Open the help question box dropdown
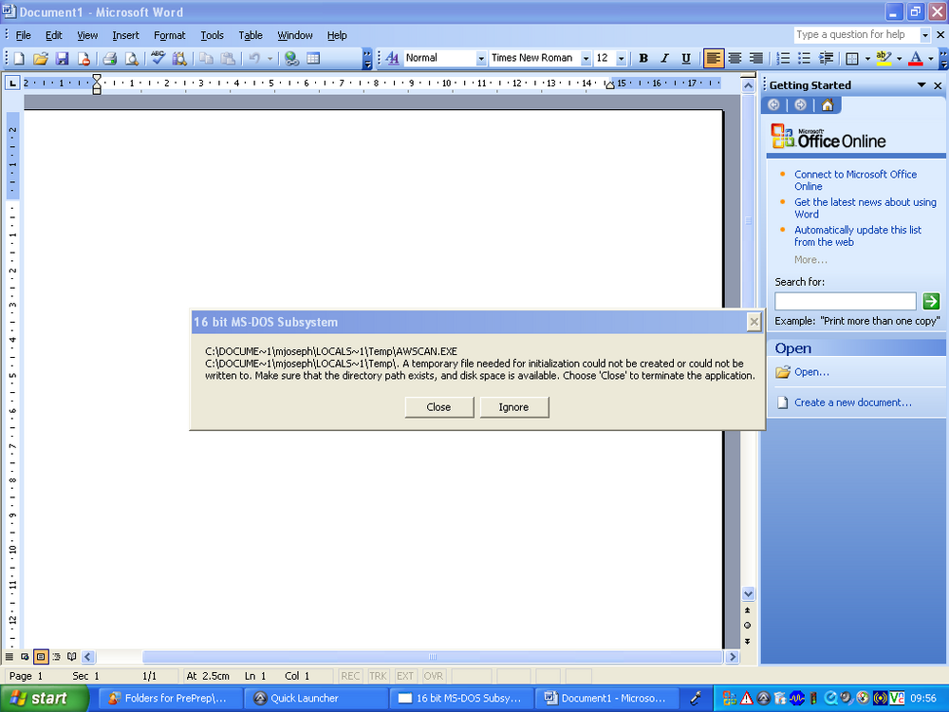 (x=924, y=35)
